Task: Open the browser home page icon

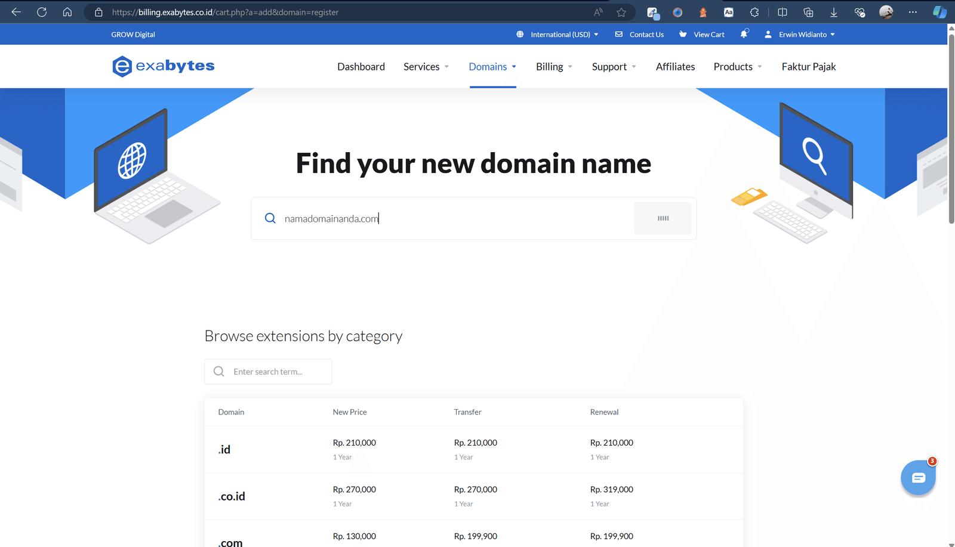Action: tap(67, 12)
